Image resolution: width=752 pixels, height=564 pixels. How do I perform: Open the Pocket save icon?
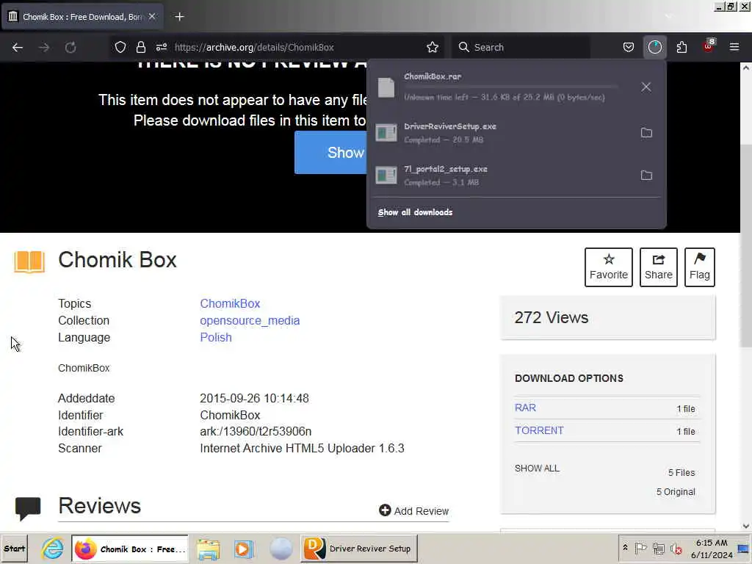point(629,47)
